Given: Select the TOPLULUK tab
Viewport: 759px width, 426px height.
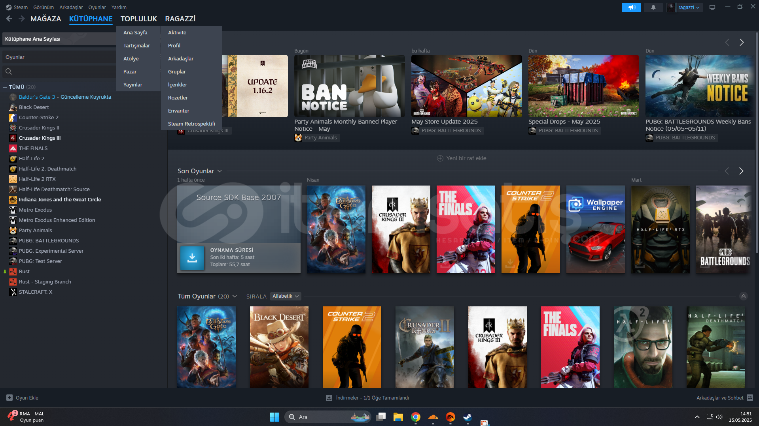Looking at the screenshot, I should click(x=139, y=19).
